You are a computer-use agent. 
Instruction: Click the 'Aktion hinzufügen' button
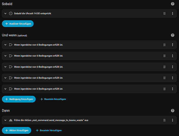[x=17, y=130]
